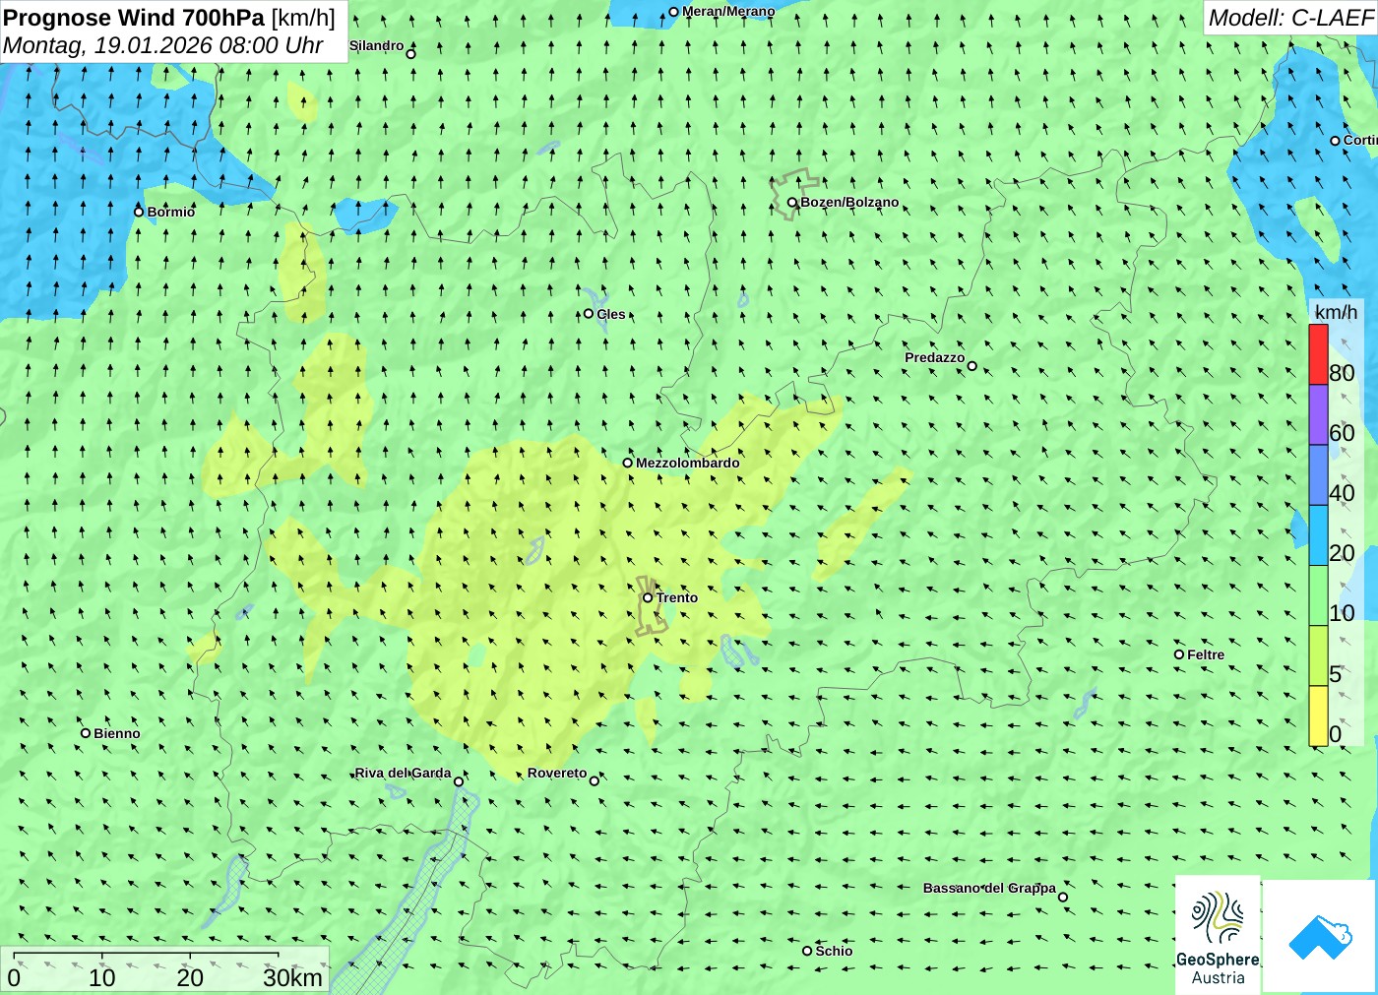Click the green 10–20 legend swatch

[x=1318, y=595]
